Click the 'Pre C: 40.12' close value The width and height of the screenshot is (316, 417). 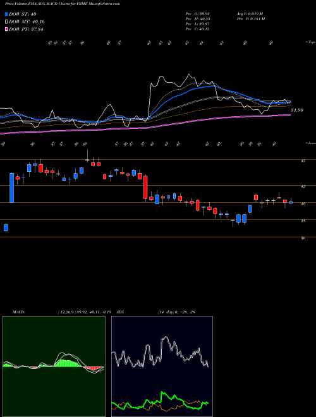[198, 29]
